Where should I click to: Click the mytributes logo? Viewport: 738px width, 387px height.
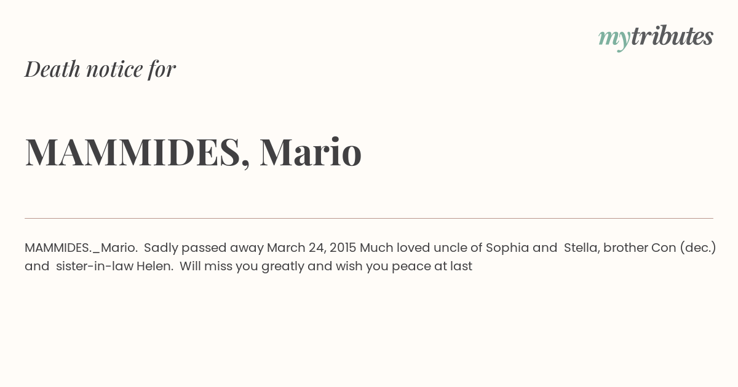[x=656, y=37]
